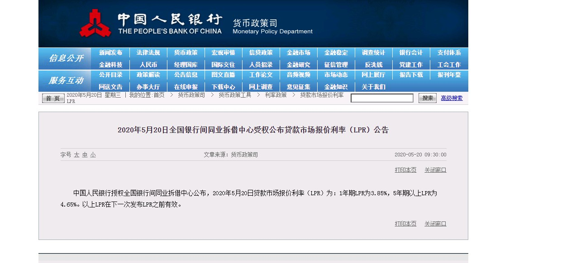Click upper 关闭窗口 close link

(x=435, y=170)
